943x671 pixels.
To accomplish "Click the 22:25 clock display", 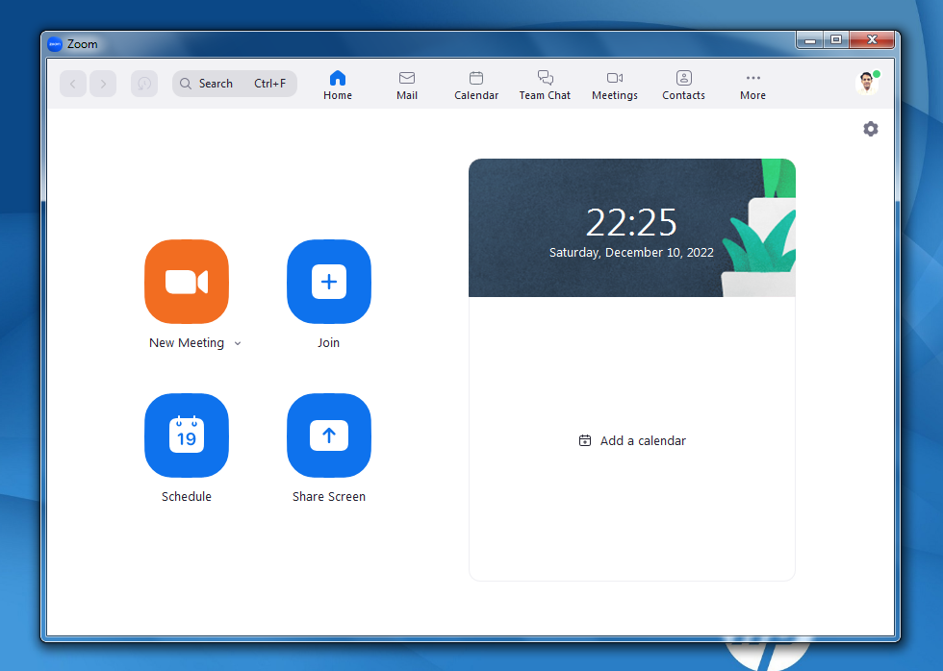I will click(631, 222).
